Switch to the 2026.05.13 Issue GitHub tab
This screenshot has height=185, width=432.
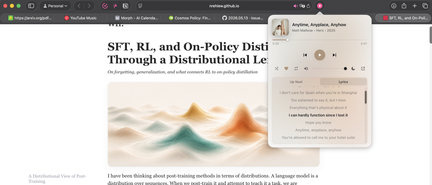pos(242,18)
